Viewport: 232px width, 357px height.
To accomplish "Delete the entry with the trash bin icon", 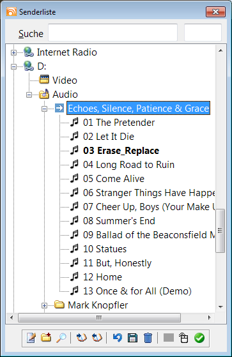I will [x=148, y=338].
